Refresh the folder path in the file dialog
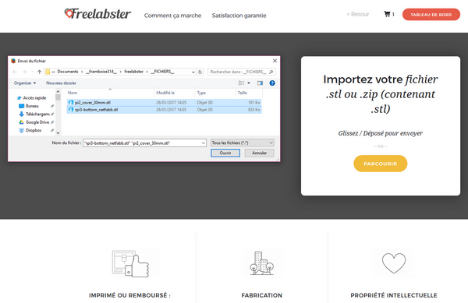Screen dimensions: 468x303 tap(200, 72)
